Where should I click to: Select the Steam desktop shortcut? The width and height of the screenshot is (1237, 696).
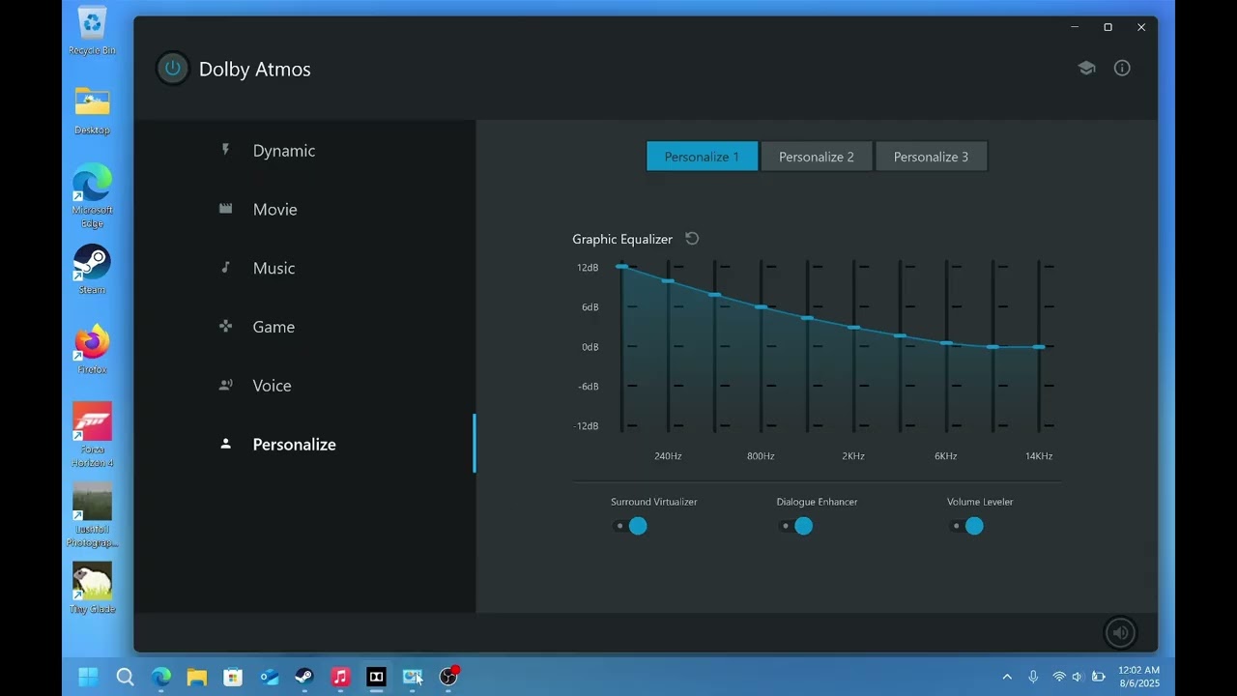(92, 270)
